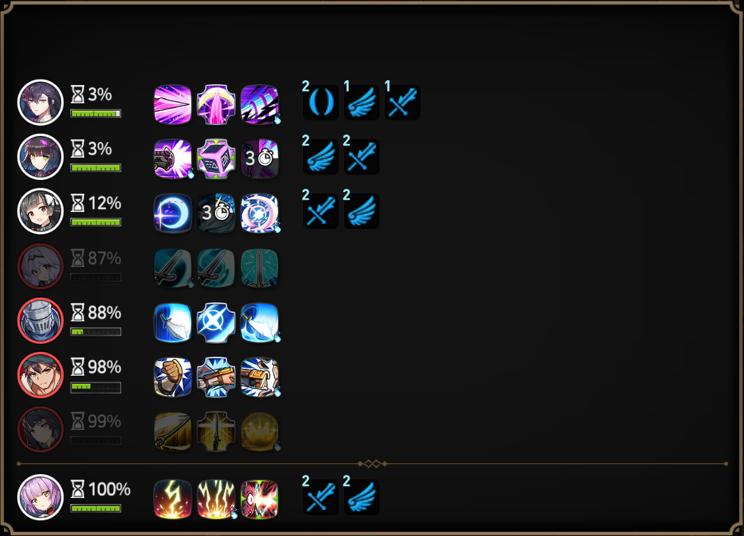The width and height of the screenshot is (744, 536).
Task: Click the 3-turn cooldown skill on the second hero
Action: pyautogui.click(x=260, y=159)
